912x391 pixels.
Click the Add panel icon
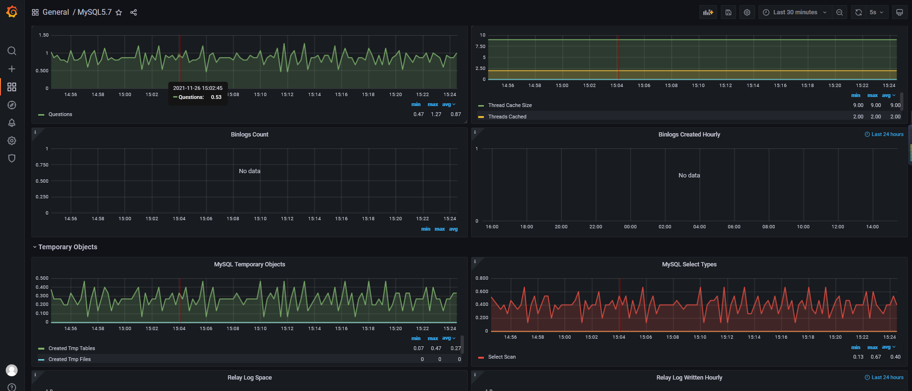708,12
